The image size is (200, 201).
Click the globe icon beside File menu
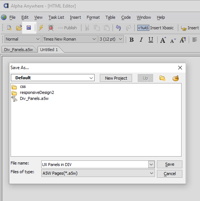click(4, 17)
